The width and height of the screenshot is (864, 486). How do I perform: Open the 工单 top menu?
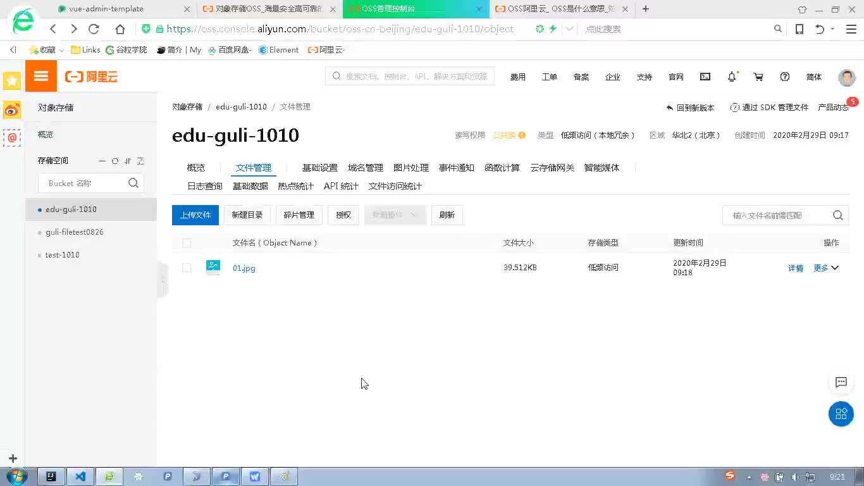pos(550,77)
